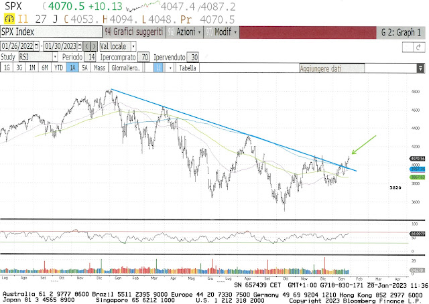This screenshot has width=429, height=304.
Task: Open 94) Grafici suggeriti
Action: click(x=134, y=32)
